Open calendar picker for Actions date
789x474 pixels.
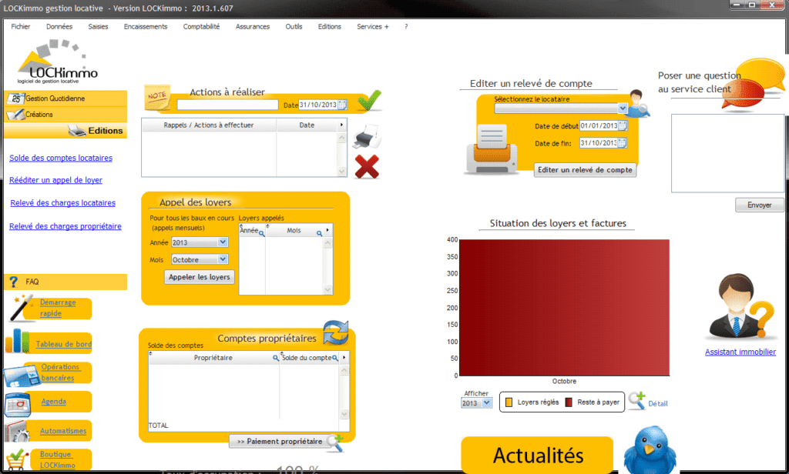(x=343, y=105)
